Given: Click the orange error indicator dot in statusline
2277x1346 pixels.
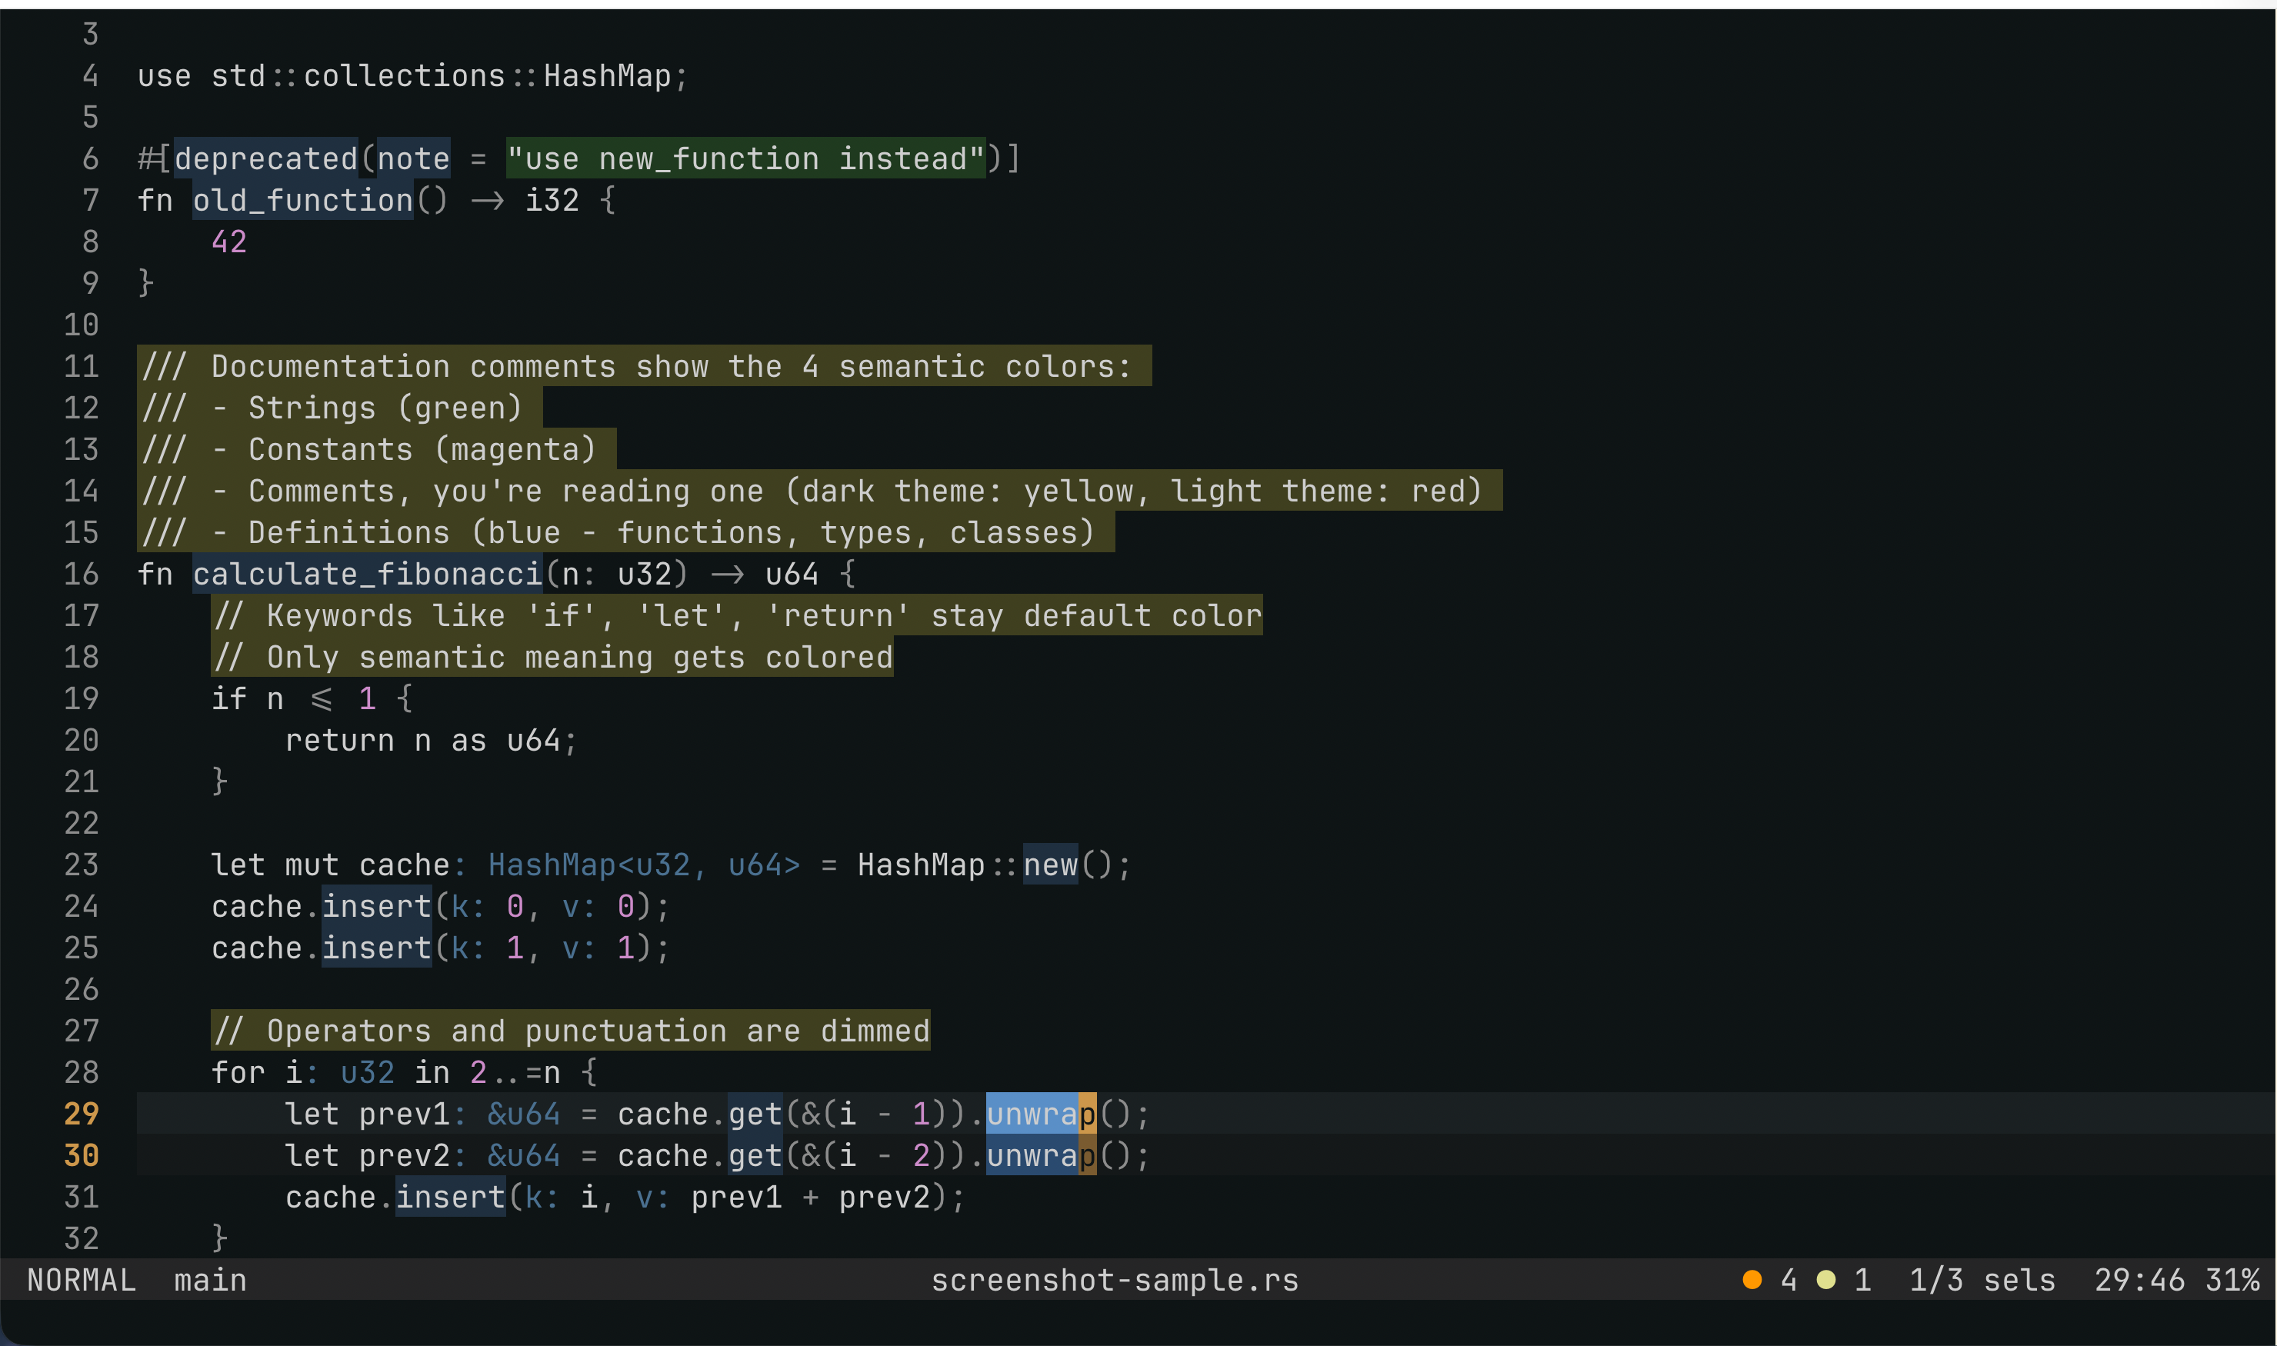Looking at the screenshot, I should pos(1752,1280).
